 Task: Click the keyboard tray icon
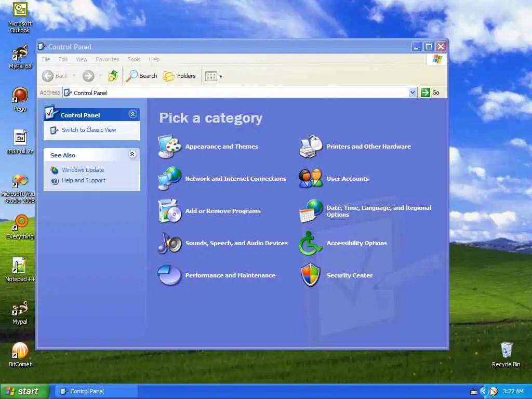pos(474,392)
